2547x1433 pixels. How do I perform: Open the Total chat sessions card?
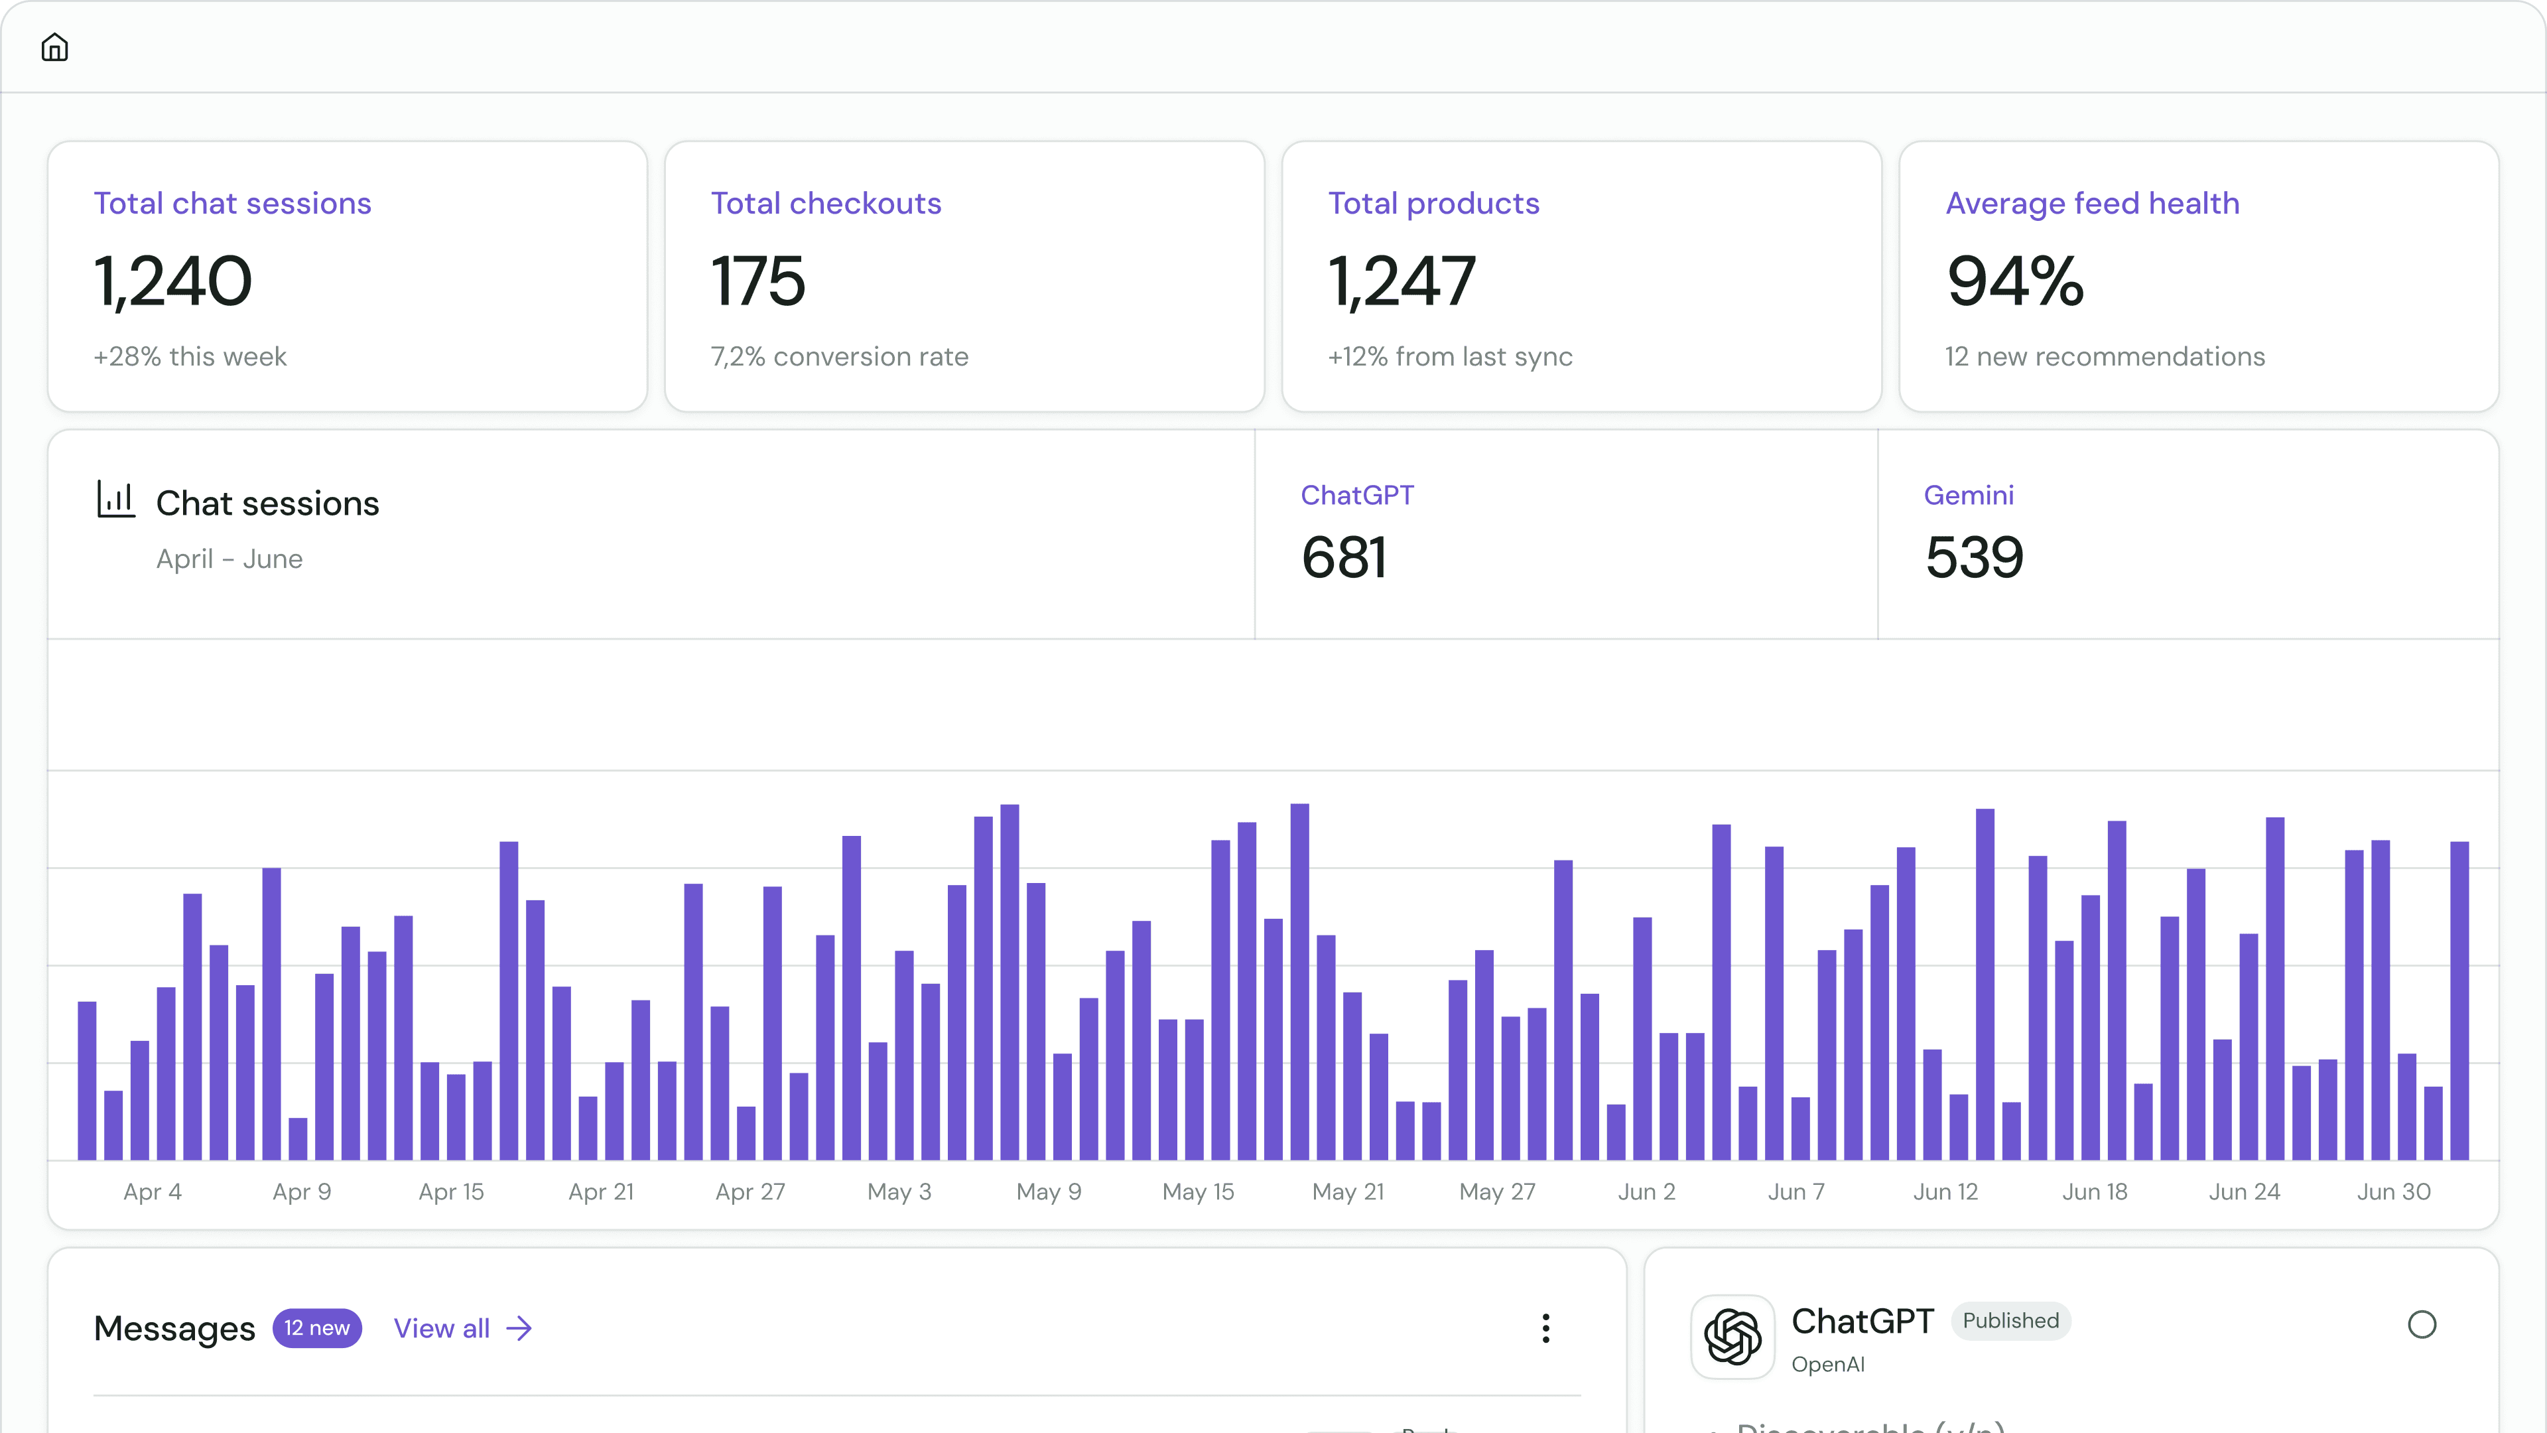(347, 276)
